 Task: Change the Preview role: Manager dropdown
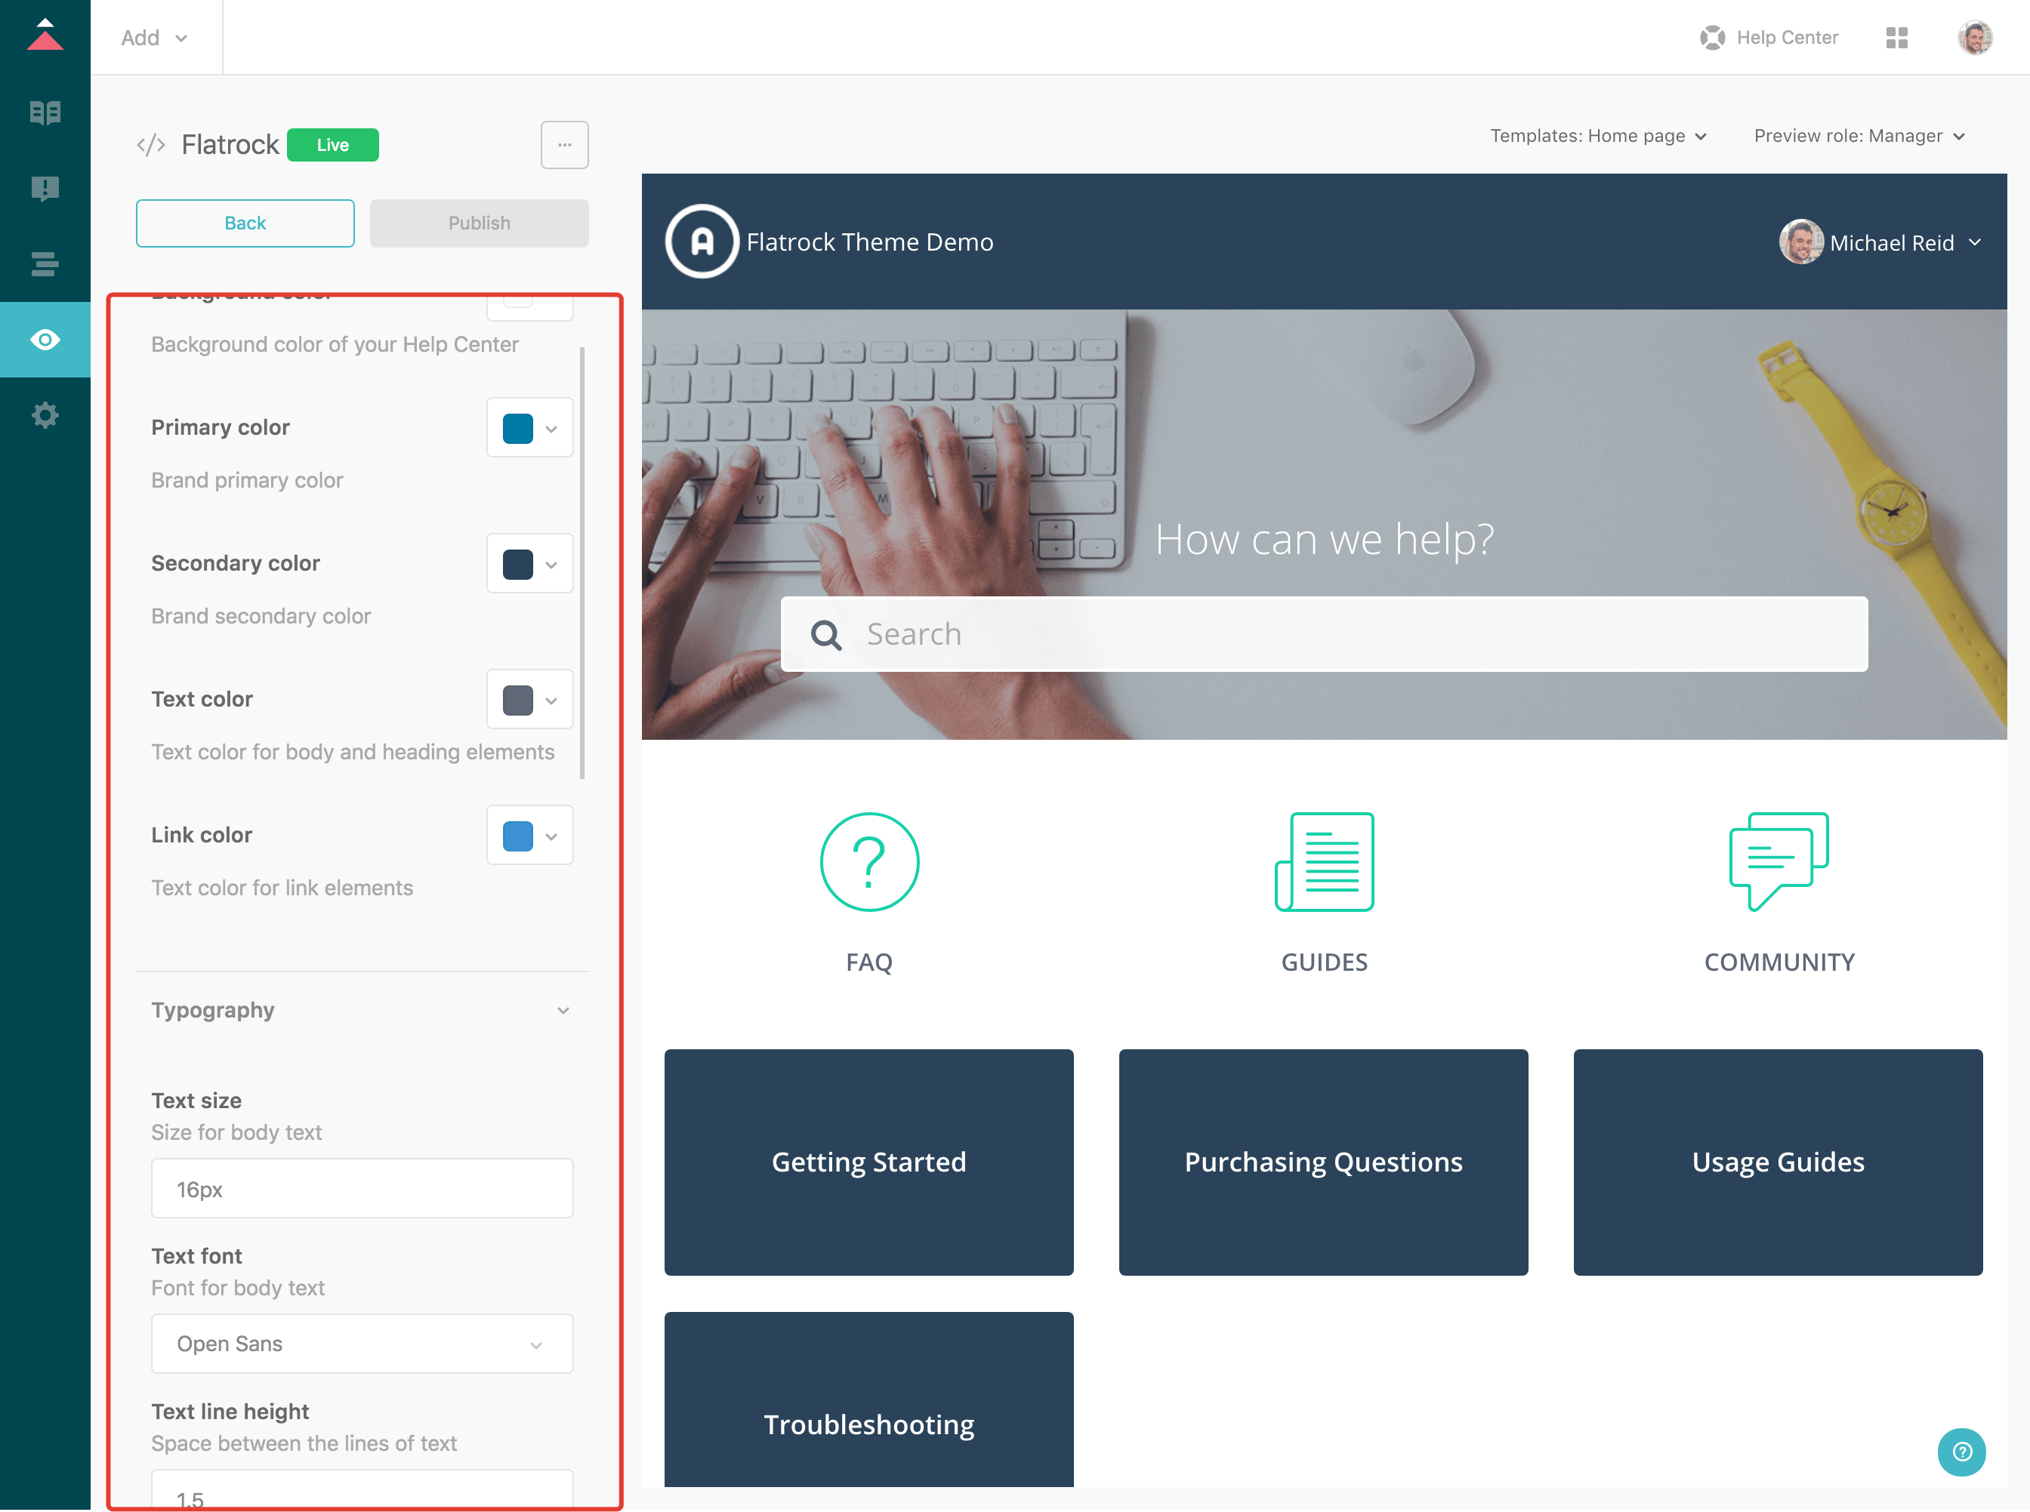1858,135
